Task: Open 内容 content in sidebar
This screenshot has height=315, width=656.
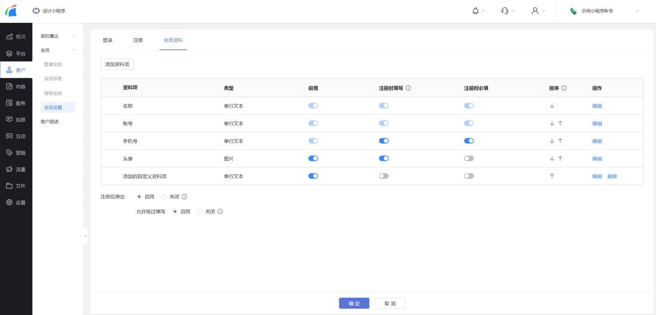Action: tap(16, 86)
